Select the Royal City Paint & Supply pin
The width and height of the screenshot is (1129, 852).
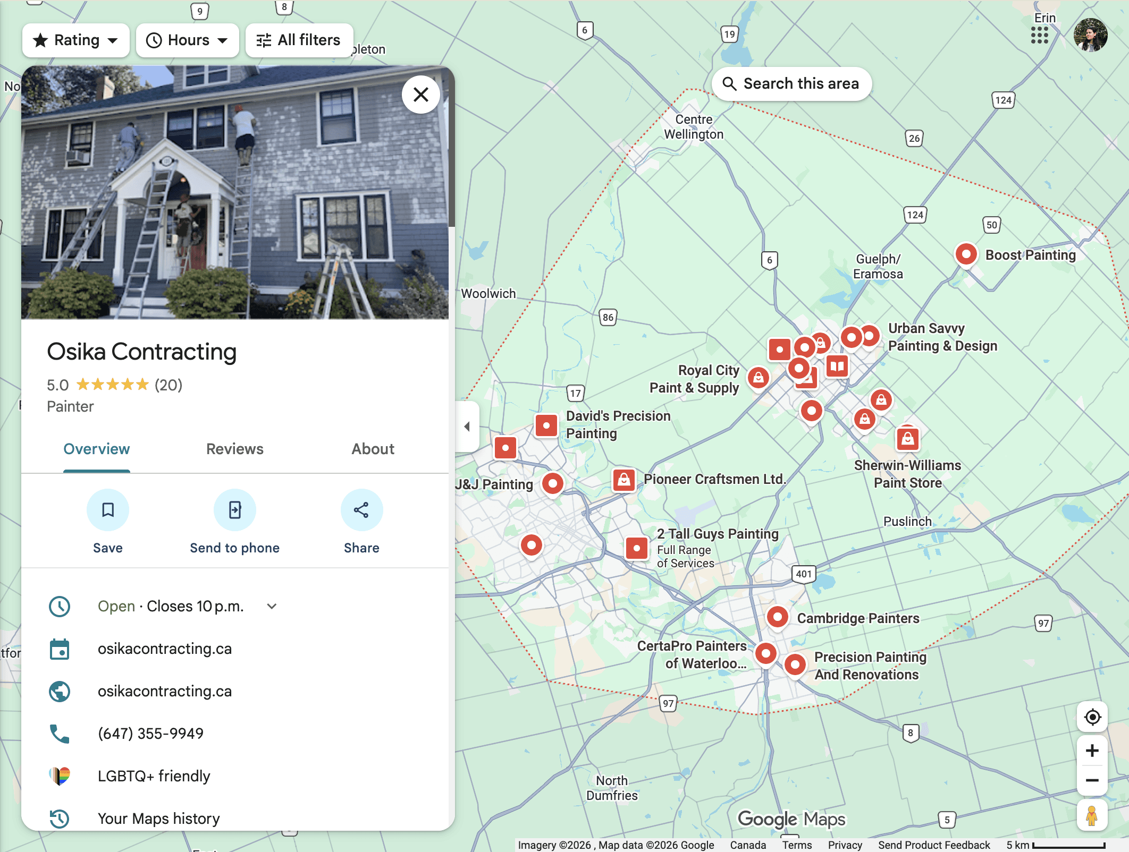coord(759,378)
